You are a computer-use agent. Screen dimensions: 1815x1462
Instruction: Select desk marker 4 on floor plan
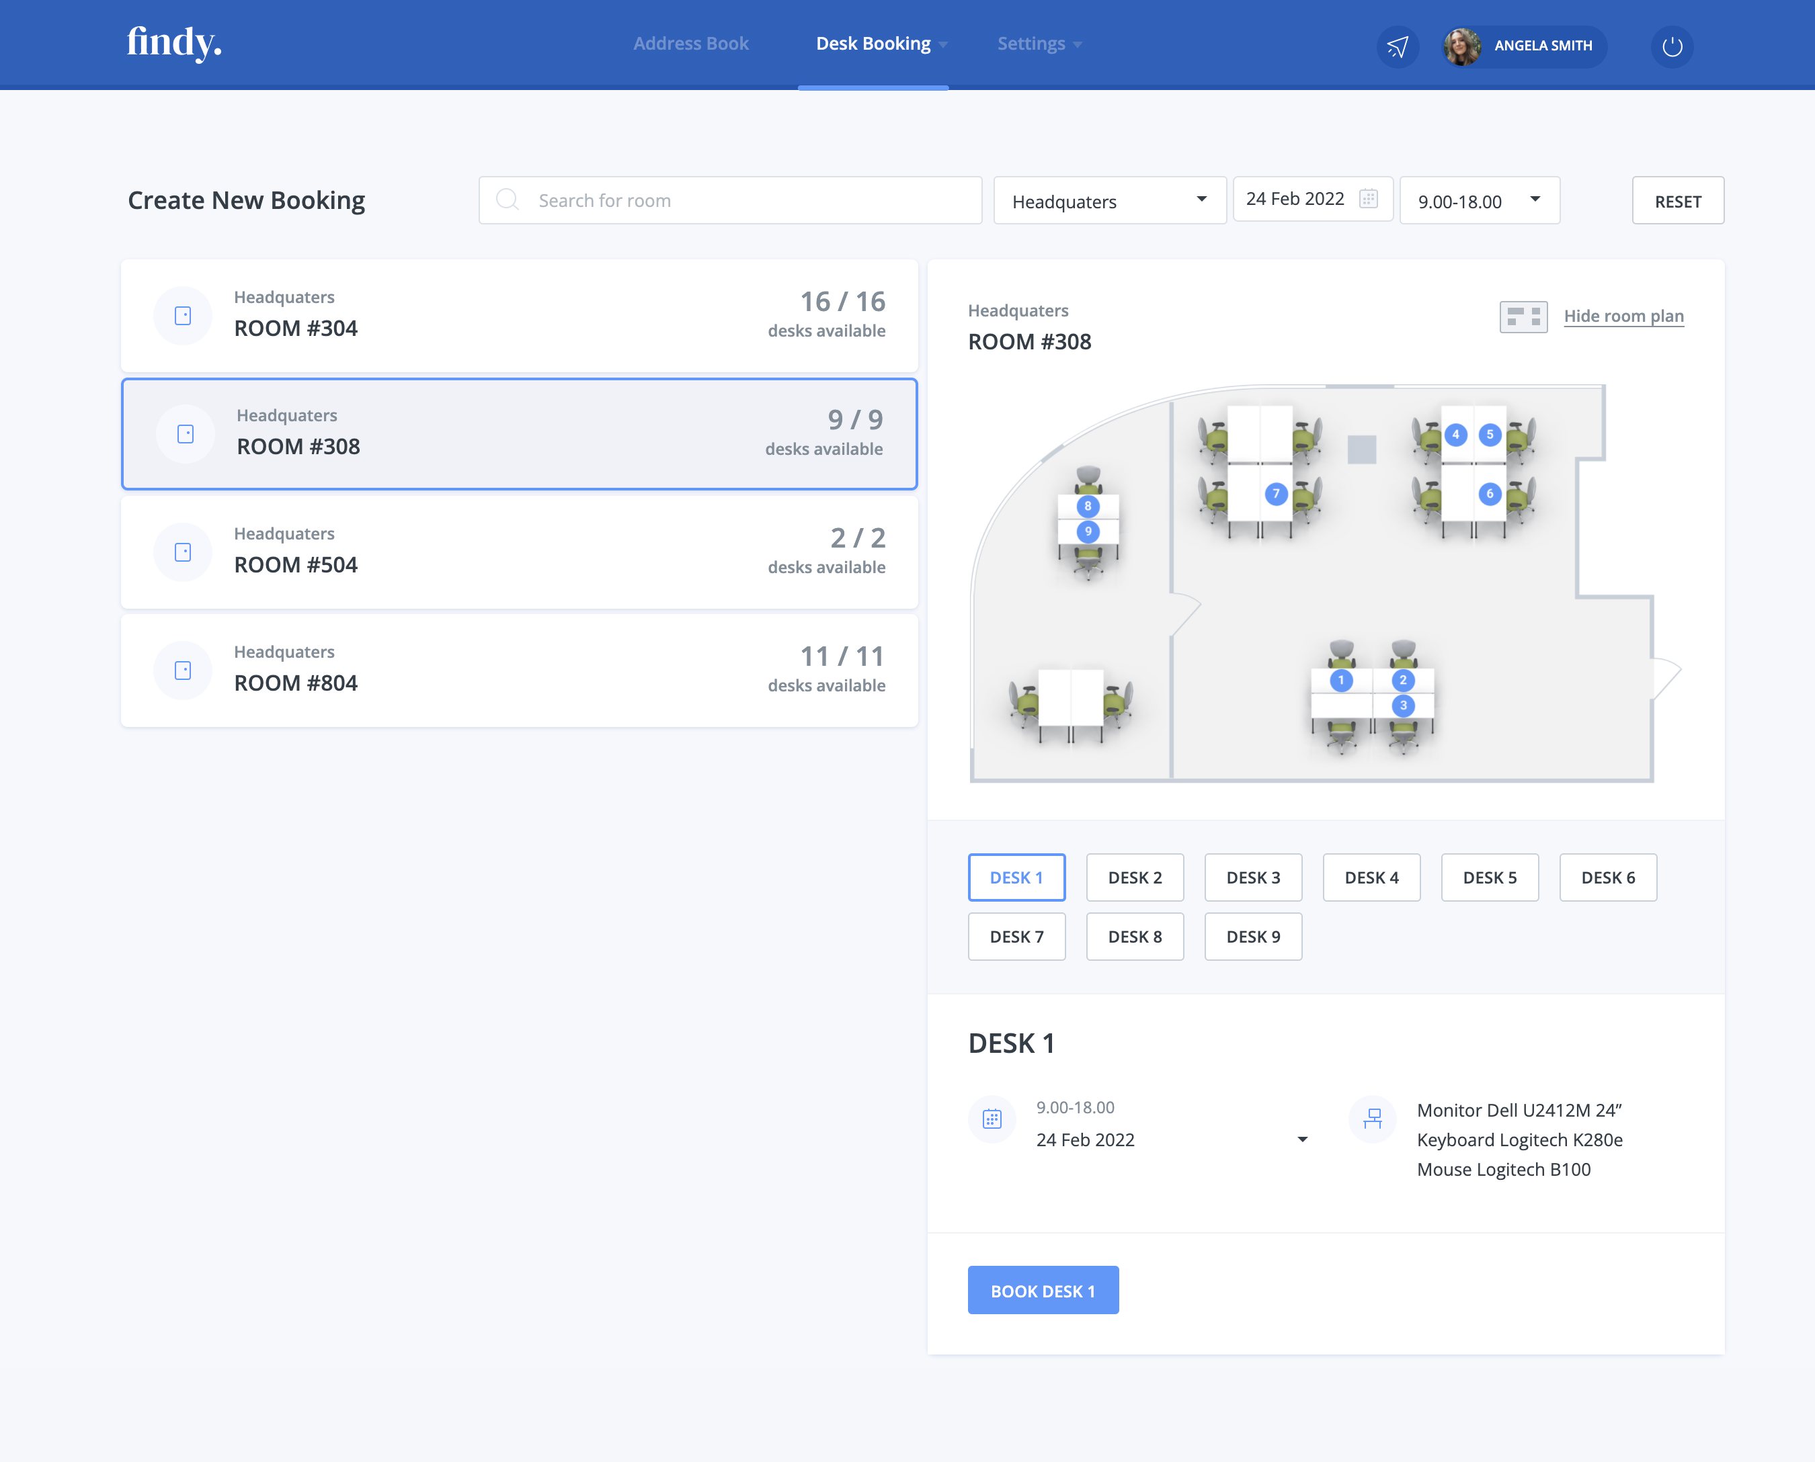[x=1455, y=435]
